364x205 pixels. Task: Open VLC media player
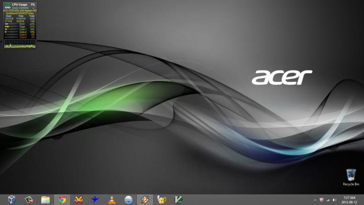pyautogui.click(x=112, y=200)
